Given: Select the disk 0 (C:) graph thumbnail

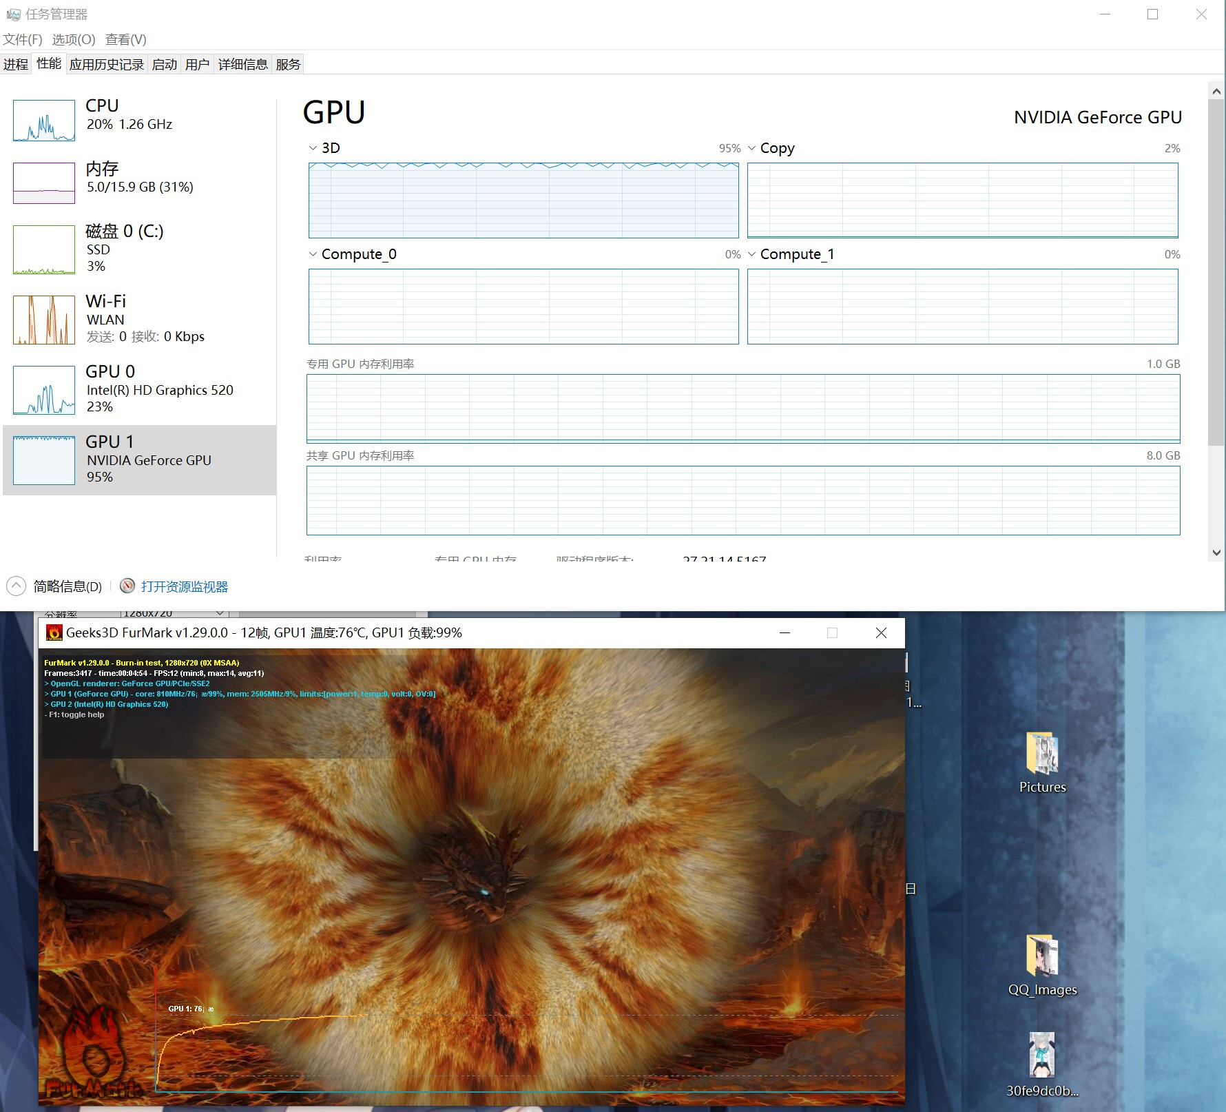Looking at the screenshot, I should (x=44, y=249).
